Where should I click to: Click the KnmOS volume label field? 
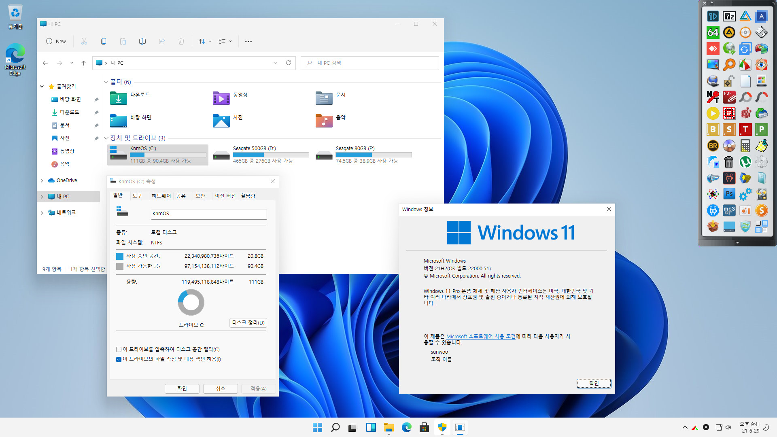click(x=209, y=214)
